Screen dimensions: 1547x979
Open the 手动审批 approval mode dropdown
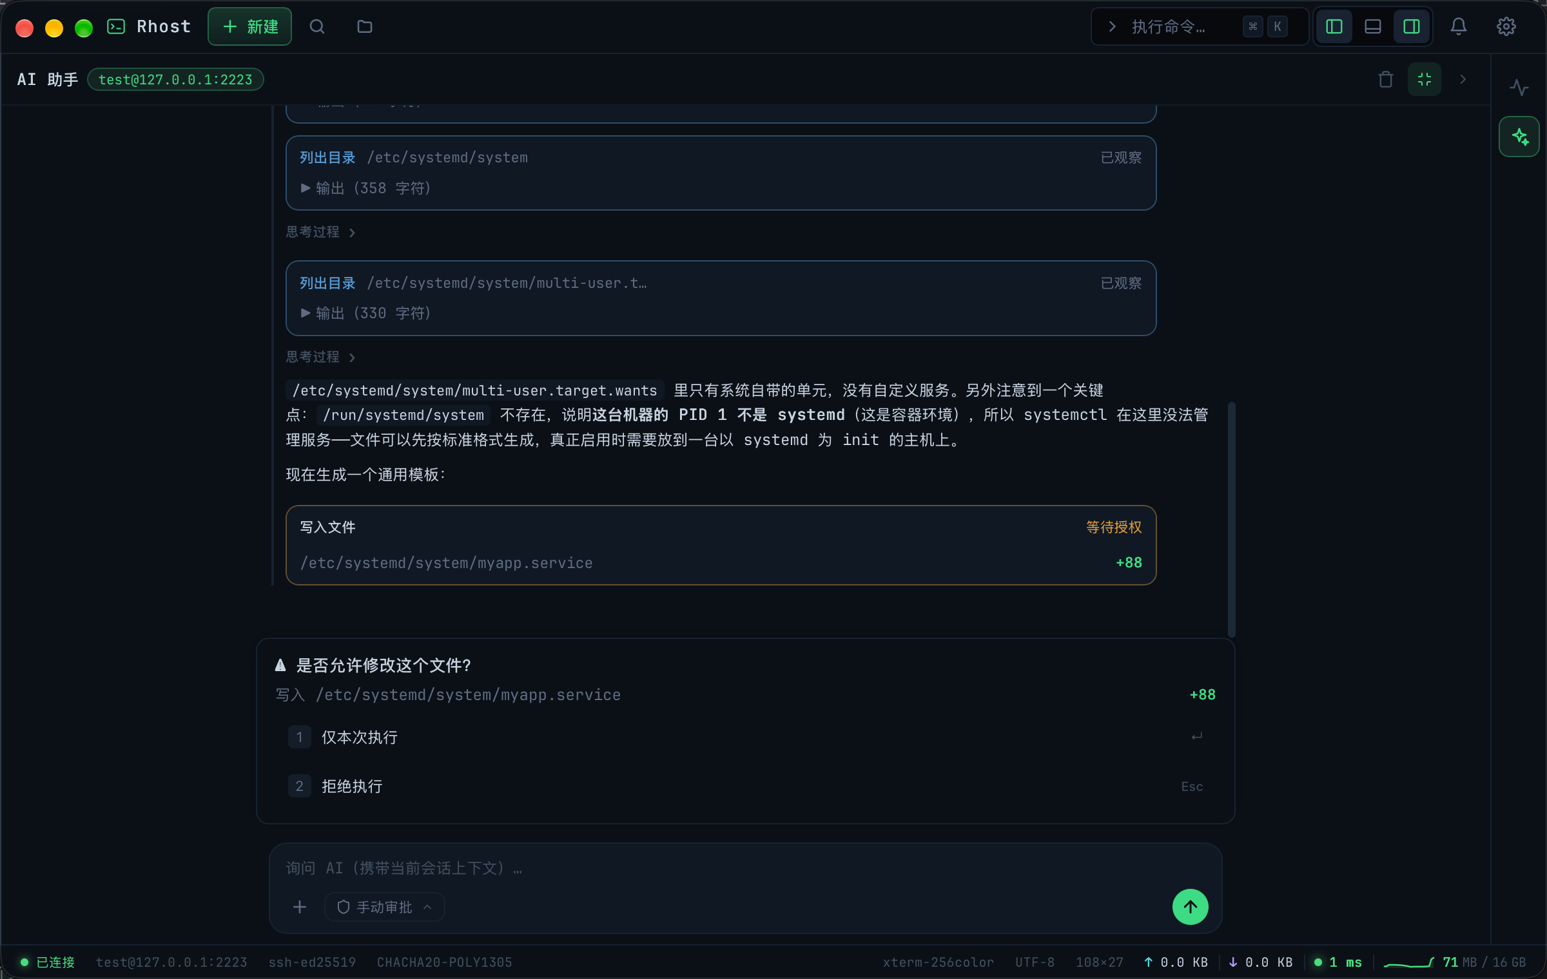(384, 907)
